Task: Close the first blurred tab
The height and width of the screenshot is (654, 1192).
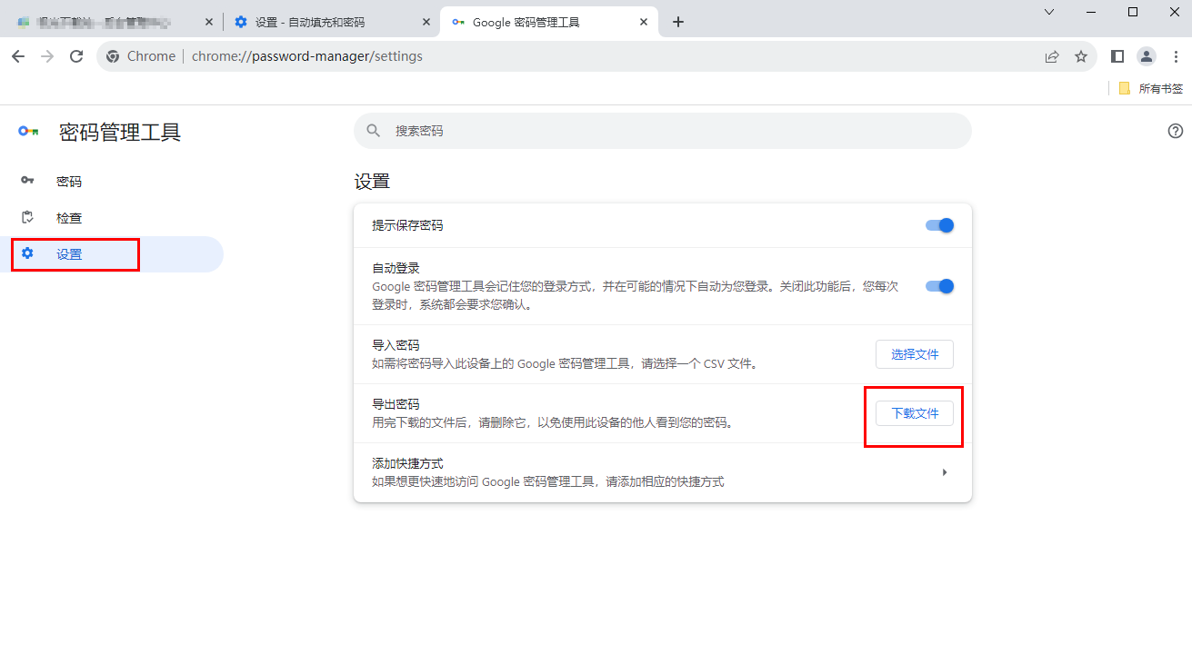Action: click(208, 22)
